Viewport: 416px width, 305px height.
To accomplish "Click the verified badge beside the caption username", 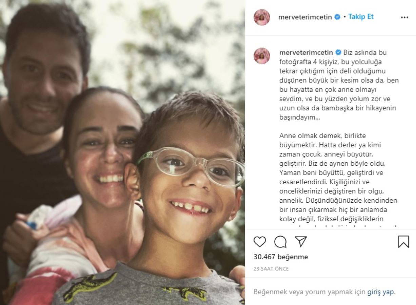I will click(x=338, y=53).
